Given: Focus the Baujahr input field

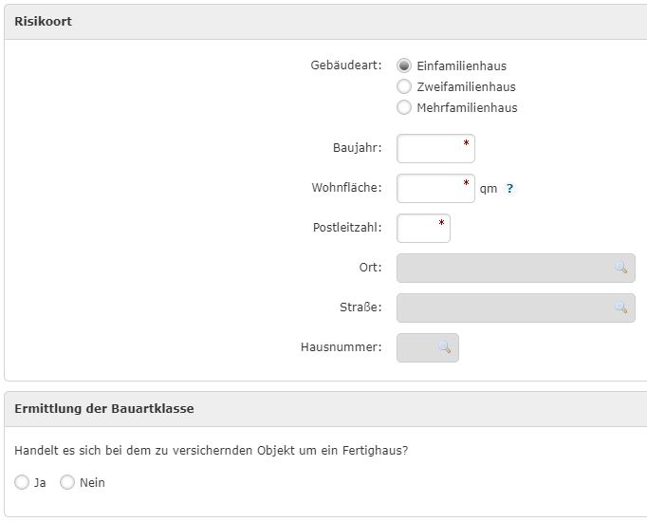Looking at the screenshot, I should coord(435,149).
